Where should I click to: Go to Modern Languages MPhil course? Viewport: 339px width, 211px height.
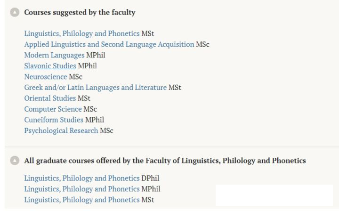click(54, 55)
